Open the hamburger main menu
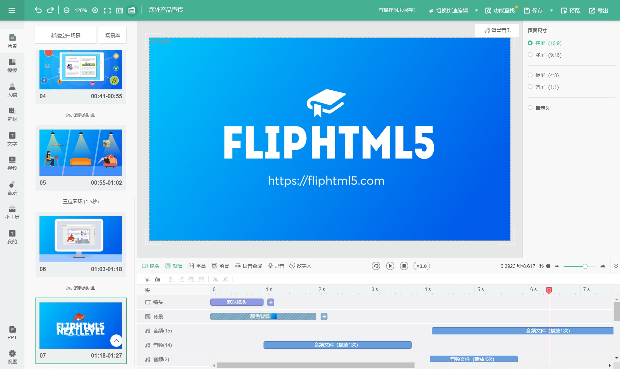 (x=12, y=10)
